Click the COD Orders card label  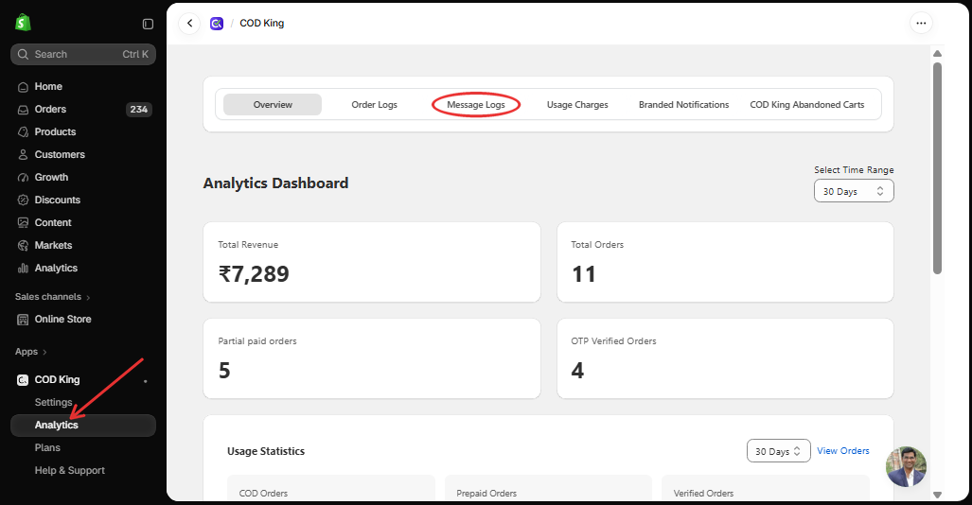click(x=263, y=494)
